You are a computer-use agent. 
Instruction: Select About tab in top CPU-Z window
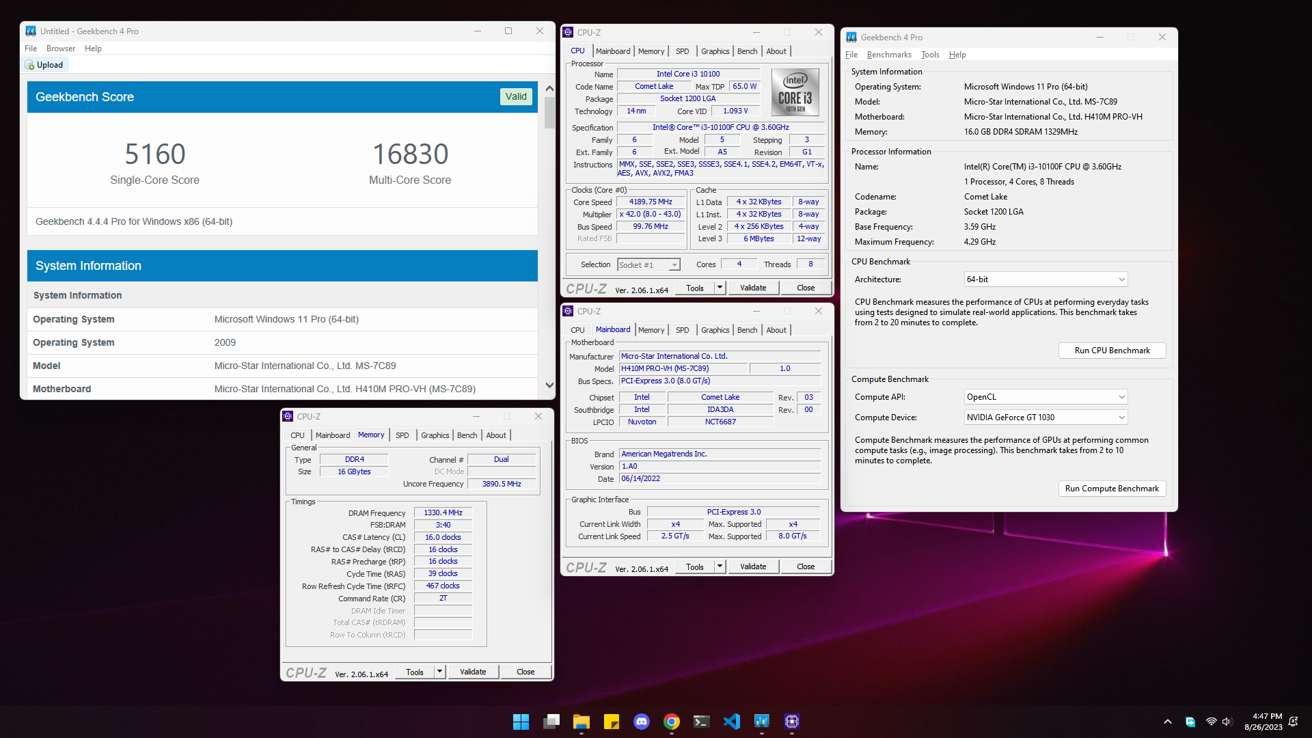[776, 51]
